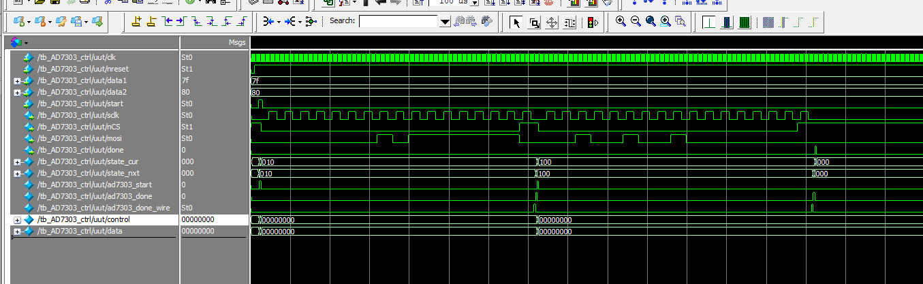Open the Expand Time dropdown arrow
The height and width of the screenshot is (284, 923).
point(279,22)
